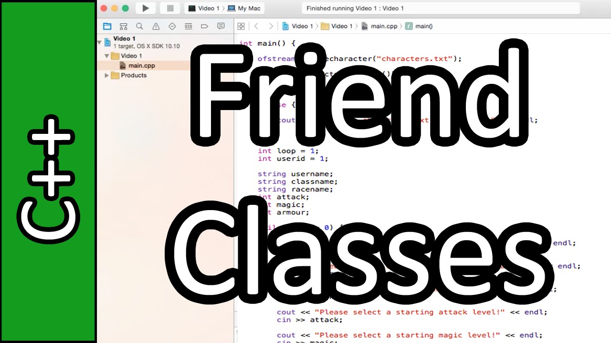Viewport: 611px width, 343px height.
Task: Click the 'string racename;' code line
Action: tap(295, 189)
